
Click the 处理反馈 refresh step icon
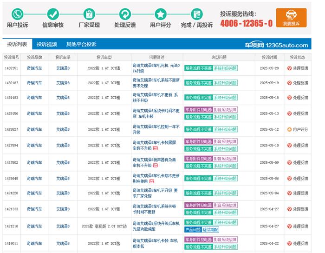pos(125,14)
